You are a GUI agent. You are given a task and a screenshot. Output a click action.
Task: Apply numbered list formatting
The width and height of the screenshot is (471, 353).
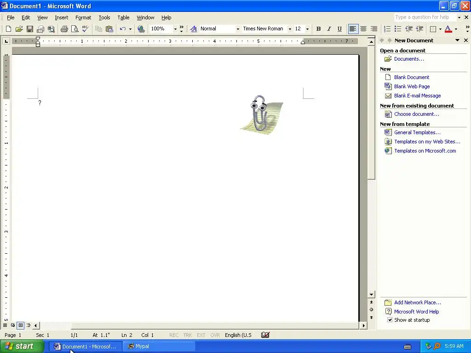(387, 29)
